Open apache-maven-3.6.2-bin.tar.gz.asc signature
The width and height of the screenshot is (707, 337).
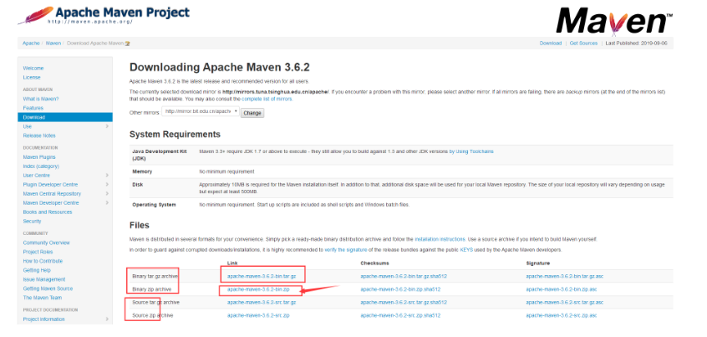pos(565,276)
